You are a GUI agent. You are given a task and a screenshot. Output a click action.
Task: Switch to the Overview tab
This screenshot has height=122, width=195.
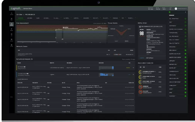[21, 18]
